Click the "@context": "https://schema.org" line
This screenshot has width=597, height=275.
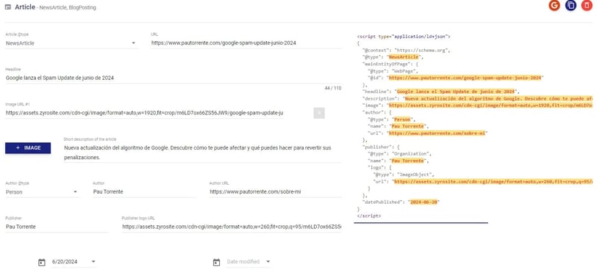click(x=407, y=50)
